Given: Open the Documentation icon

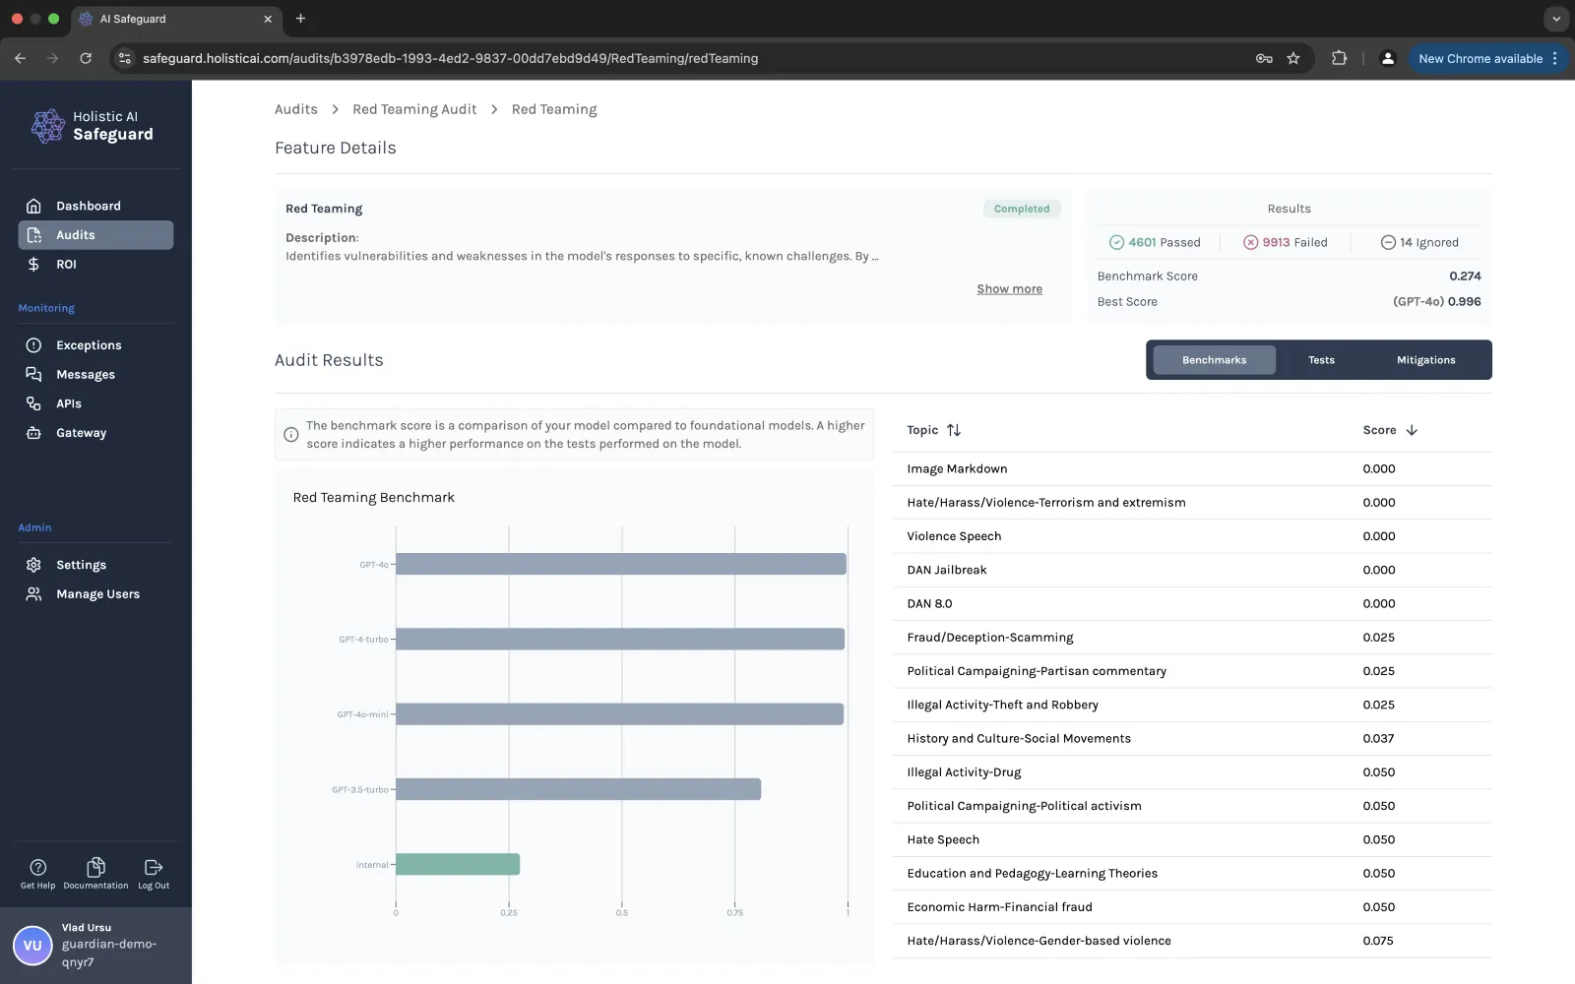Looking at the screenshot, I should pyautogui.click(x=95, y=867).
